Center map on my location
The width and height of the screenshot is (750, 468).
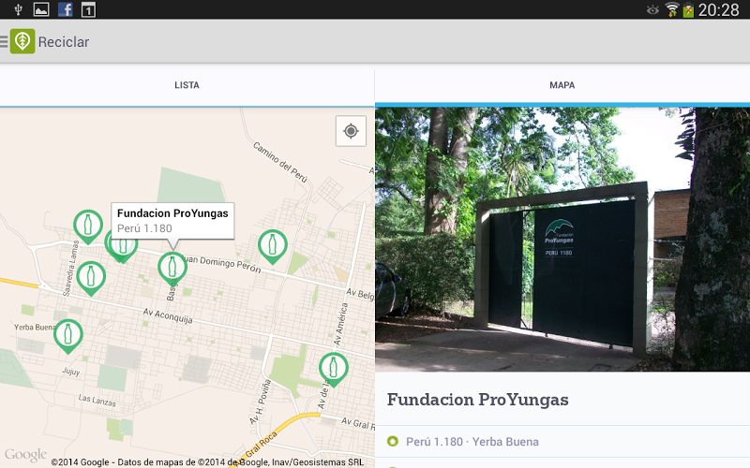tap(351, 131)
